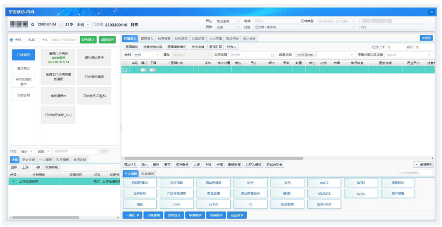Image resolution: width=442 pixels, height=227 pixels.
Task: Open the 中医诊断以及证候 dropdown
Action: [x=409, y=55]
